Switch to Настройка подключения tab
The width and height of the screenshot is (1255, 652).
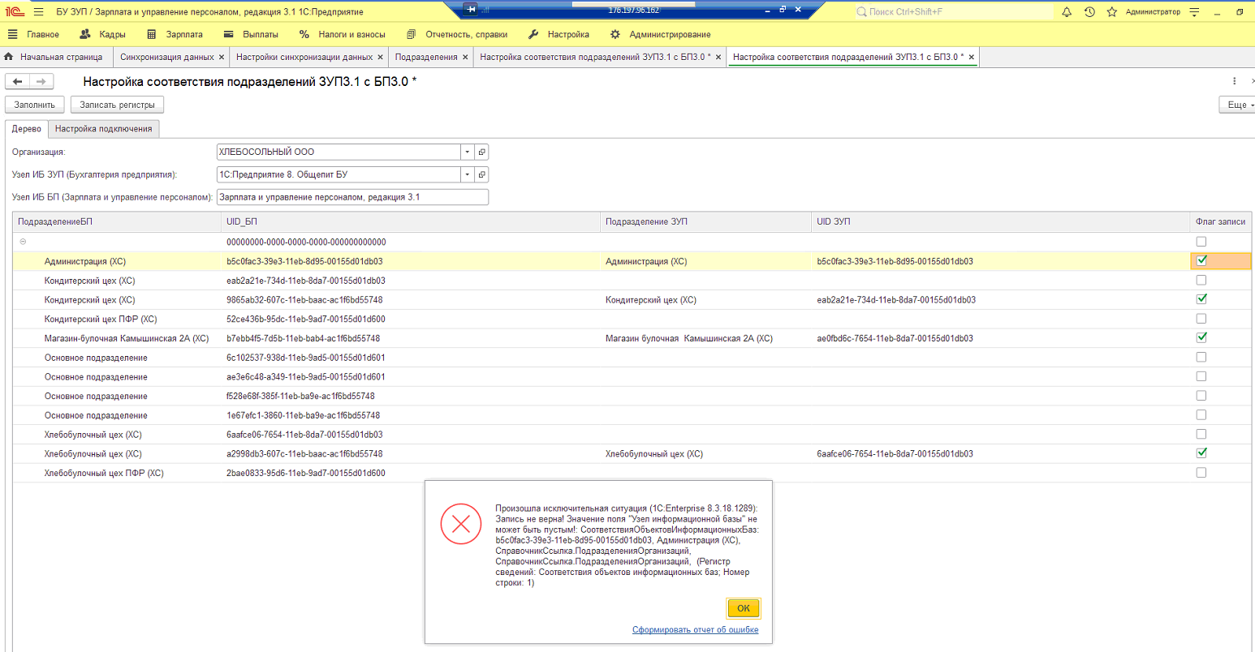pos(103,129)
